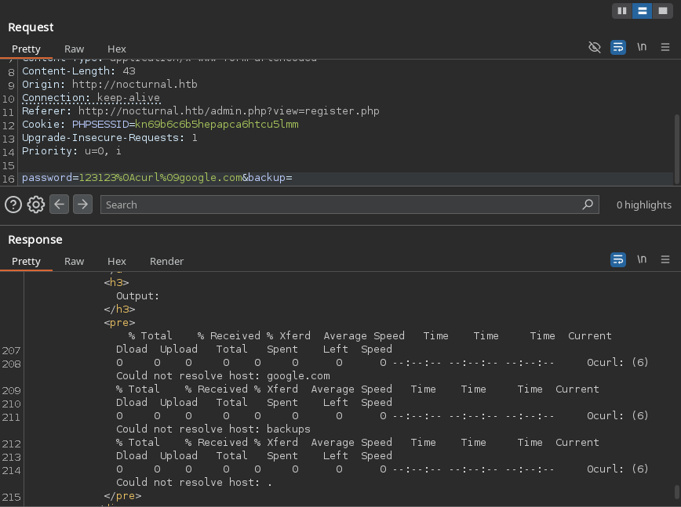Click the opening pre tag in response

tap(119, 323)
